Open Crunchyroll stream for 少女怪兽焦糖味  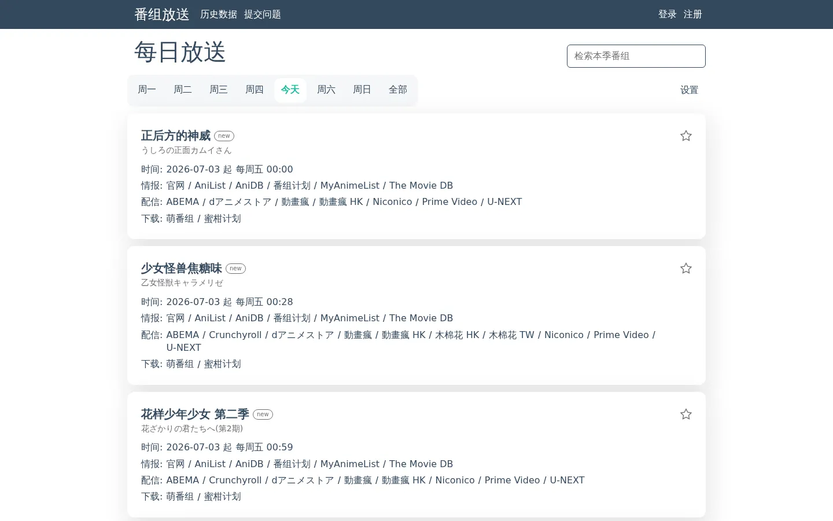tap(235, 335)
